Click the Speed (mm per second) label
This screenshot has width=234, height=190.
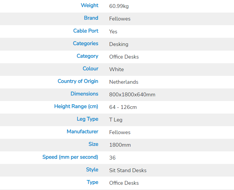pyautogui.click(x=70, y=157)
